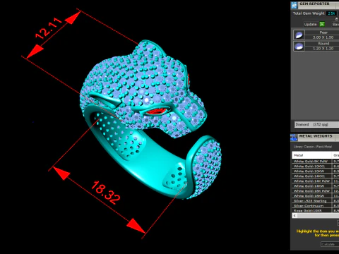
Task: Open the Diamond material dropdown
Action: (x=317, y=124)
